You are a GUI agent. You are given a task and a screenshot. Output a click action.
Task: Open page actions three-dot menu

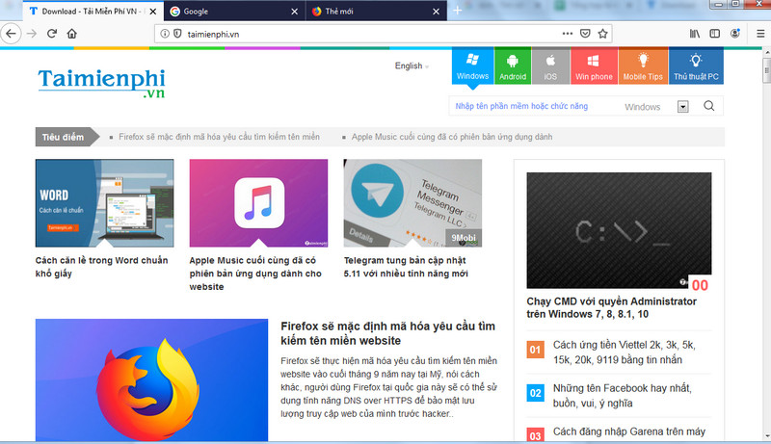click(568, 34)
